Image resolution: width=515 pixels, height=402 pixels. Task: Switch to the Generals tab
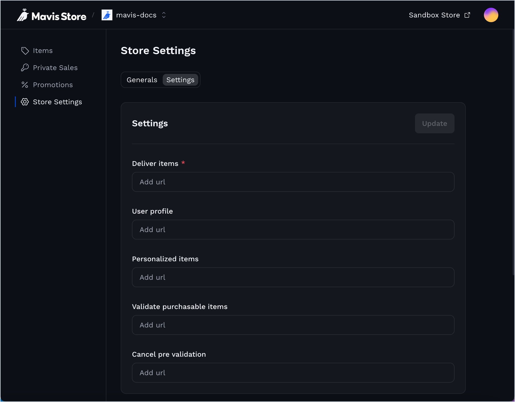(x=142, y=80)
